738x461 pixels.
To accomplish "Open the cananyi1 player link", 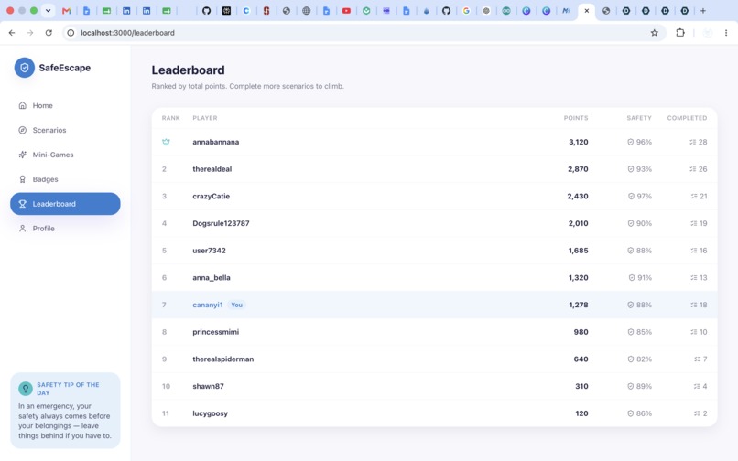I will [x=208, y=305].
